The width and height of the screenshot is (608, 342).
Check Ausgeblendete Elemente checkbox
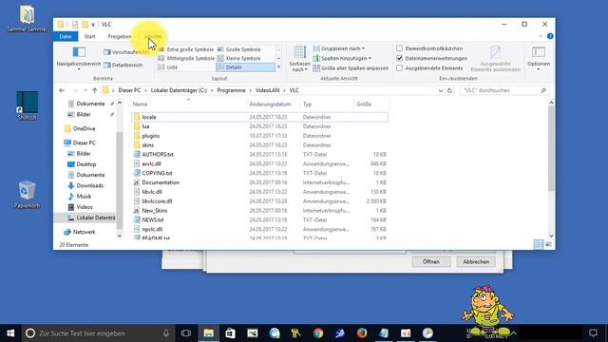[399, 67]
